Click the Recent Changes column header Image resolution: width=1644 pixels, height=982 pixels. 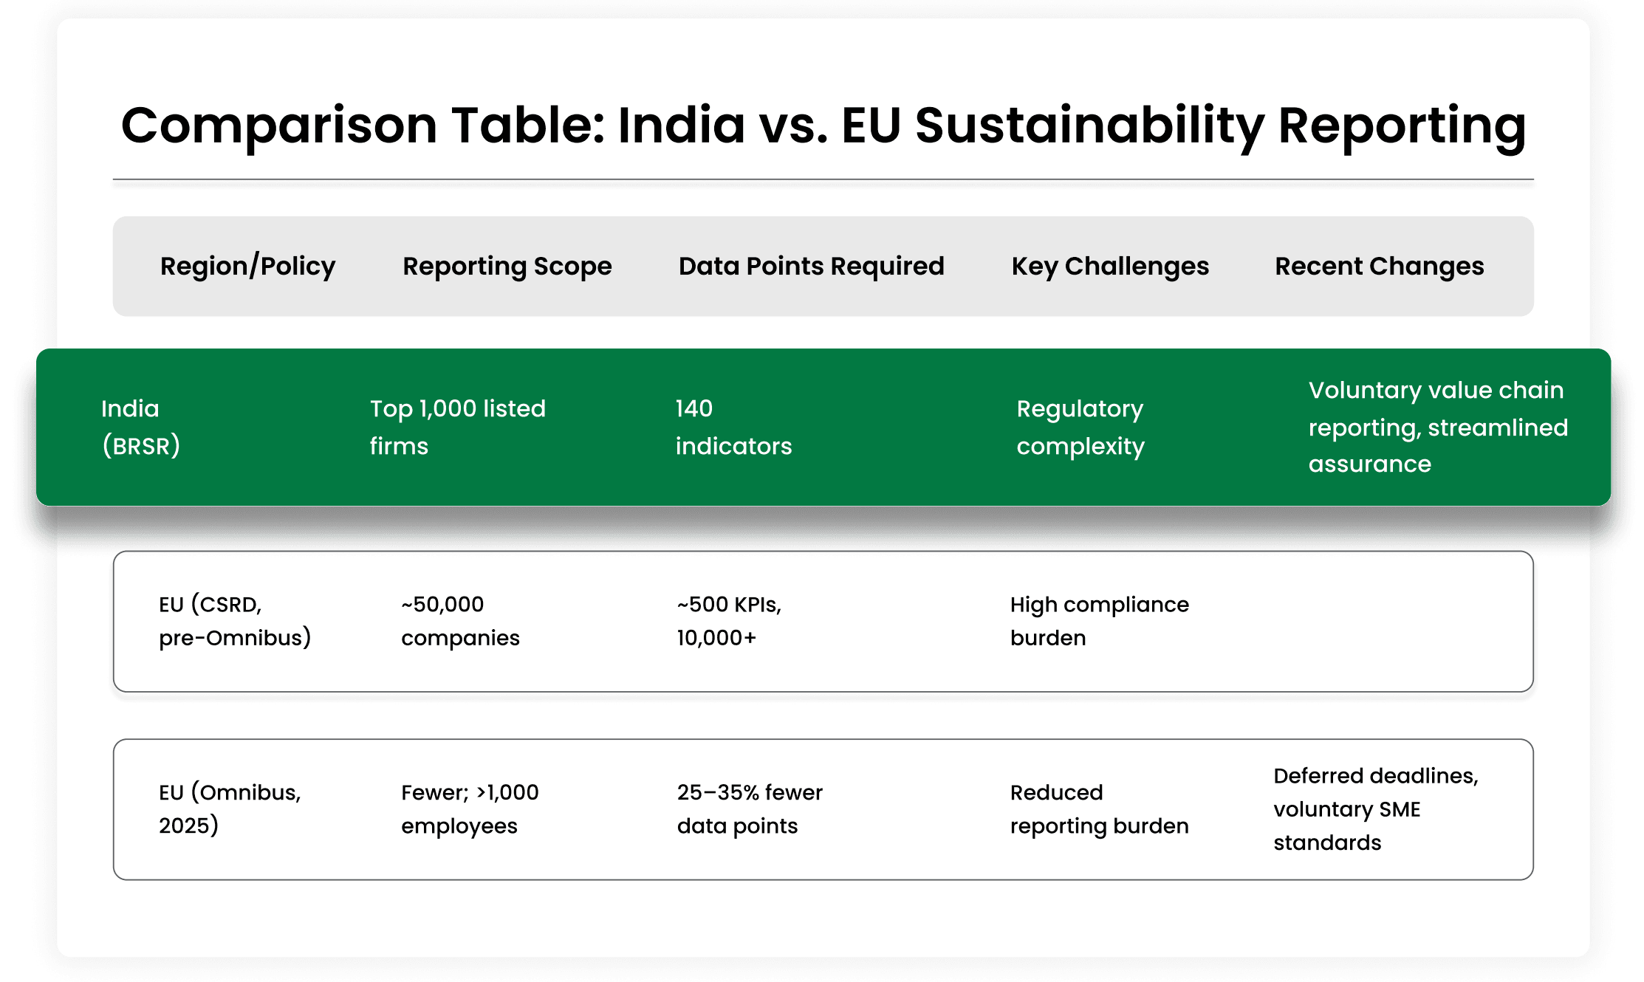pos(1379,267)
